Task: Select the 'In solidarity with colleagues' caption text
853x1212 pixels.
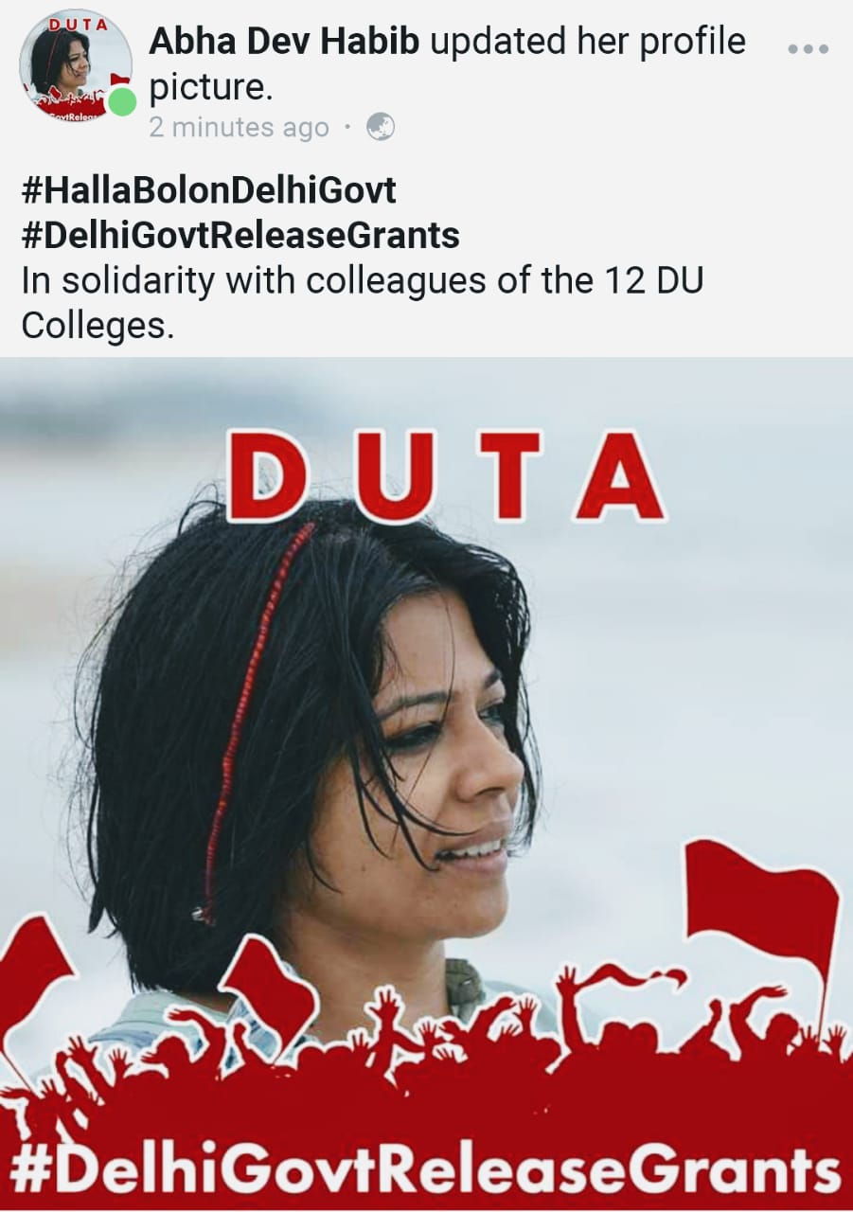Action: 362,302
